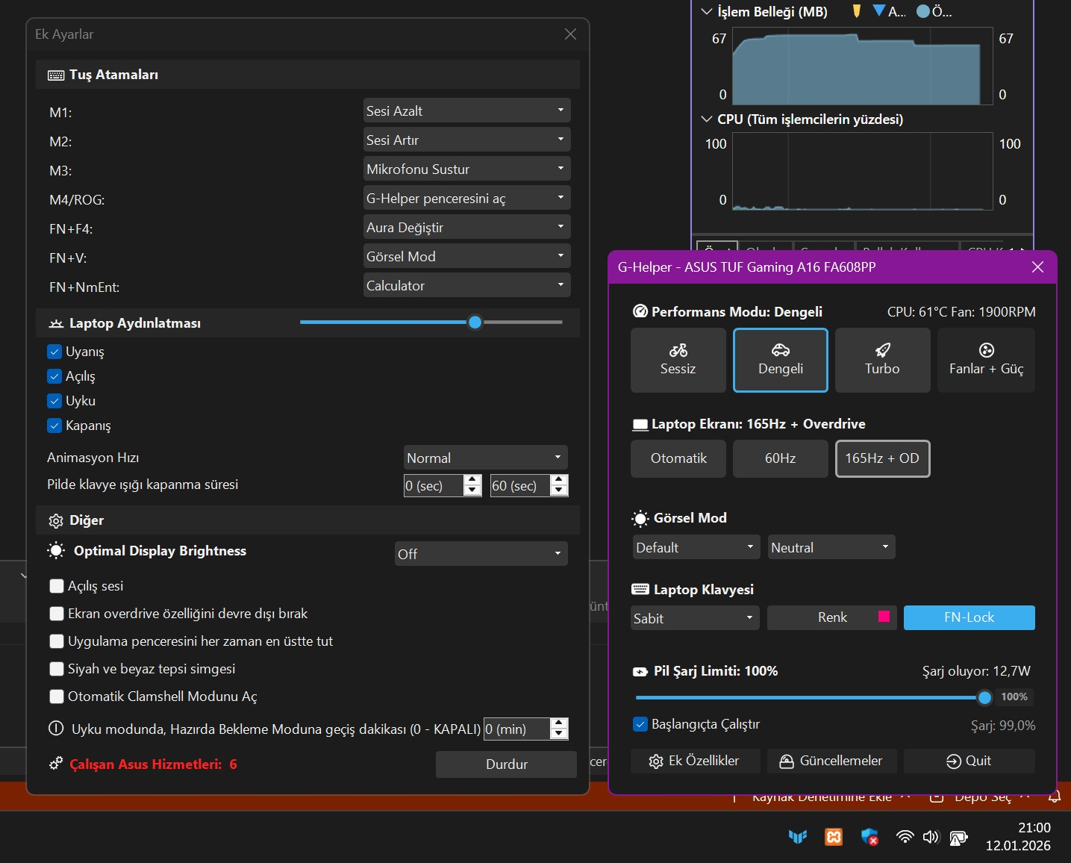Click the keyboard icon beside Tuş Atamaları
This screenshot has height=863, width=1071.
pos(56,75)
